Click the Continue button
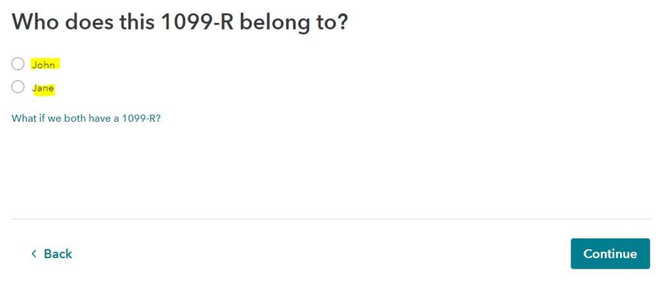Viewport: 659px width, 297px height. click(x=610, y=254)
